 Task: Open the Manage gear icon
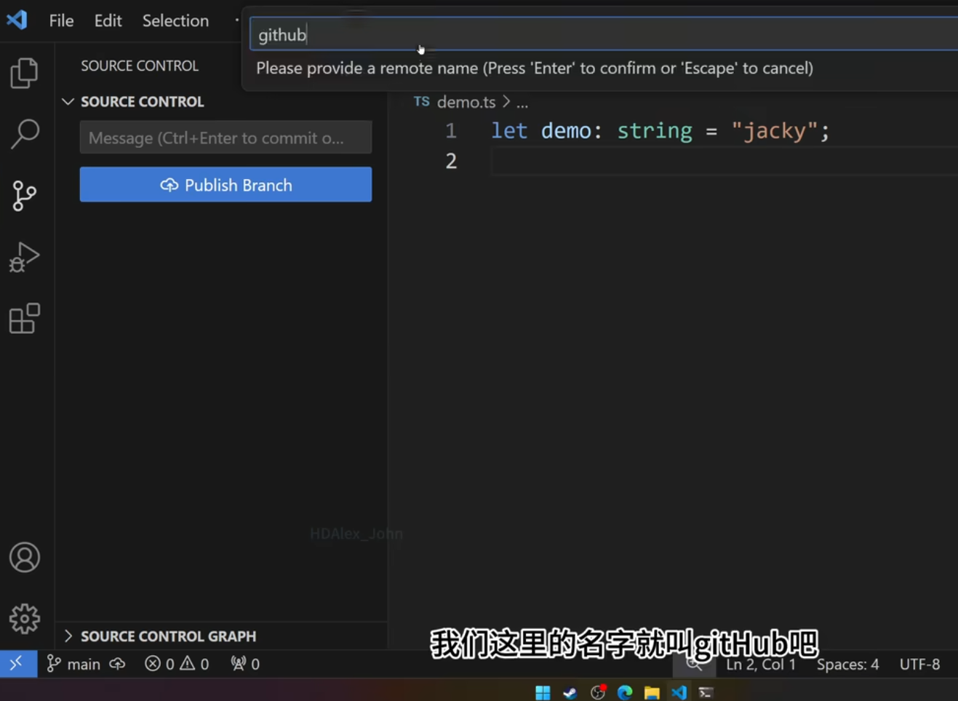click(x=24, y=619)
